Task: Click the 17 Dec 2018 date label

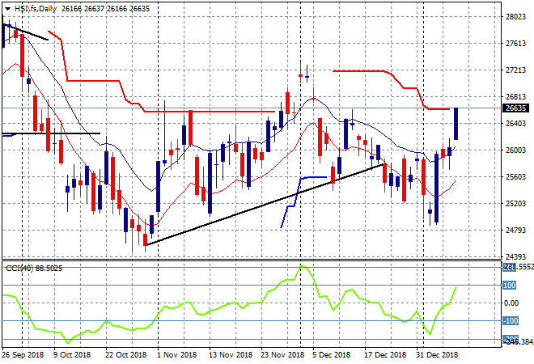Action: pos(385,355)
